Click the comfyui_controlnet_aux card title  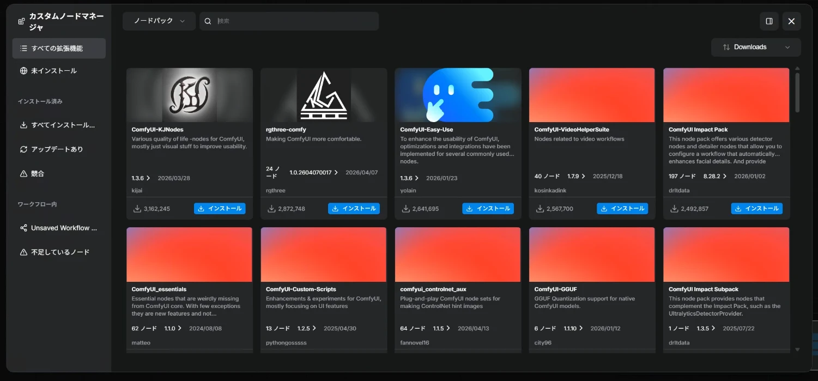click(x=433, y=289)
